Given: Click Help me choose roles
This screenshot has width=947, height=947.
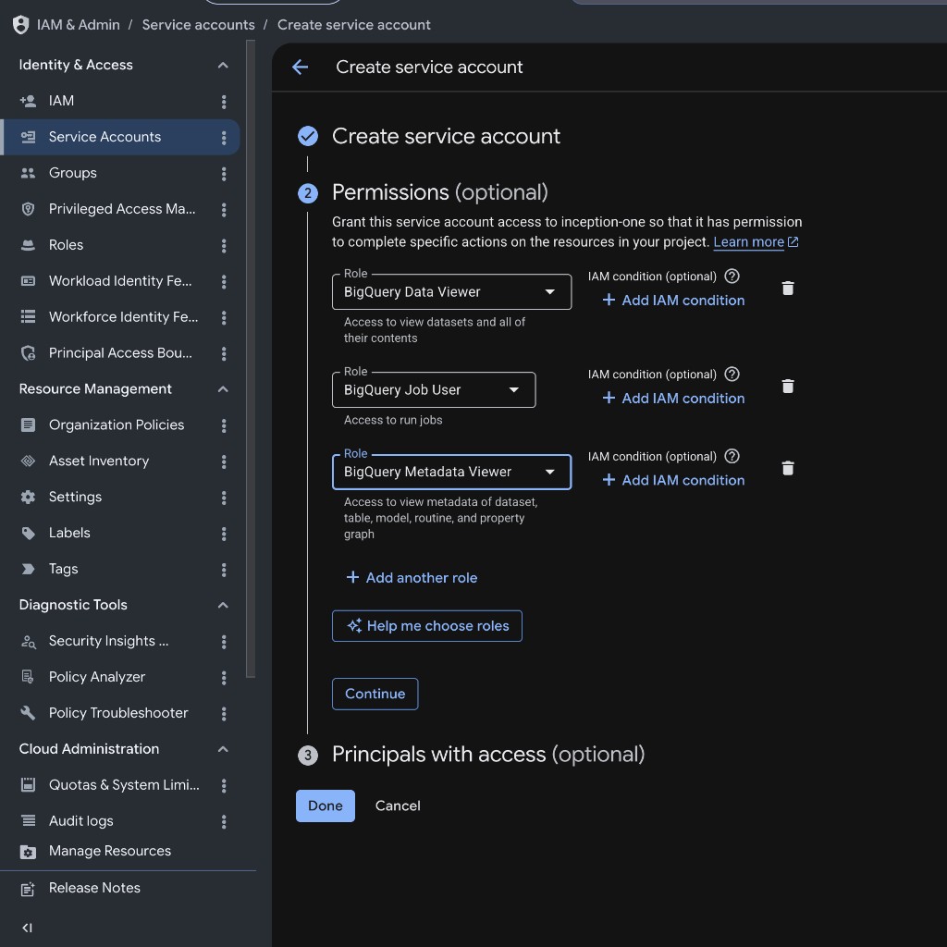Looking at the screenshot, I should coord(426,626).
